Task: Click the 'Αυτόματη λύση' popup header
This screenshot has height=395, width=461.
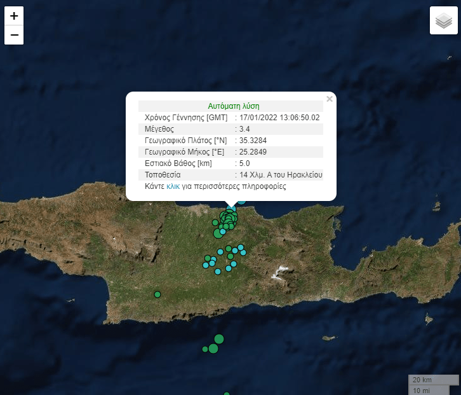Action: (233, 106)
